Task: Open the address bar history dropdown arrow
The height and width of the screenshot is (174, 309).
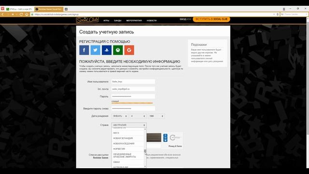Action: point(274,14)
